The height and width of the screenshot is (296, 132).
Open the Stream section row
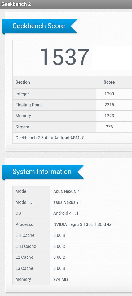click(x=72, y=127)
